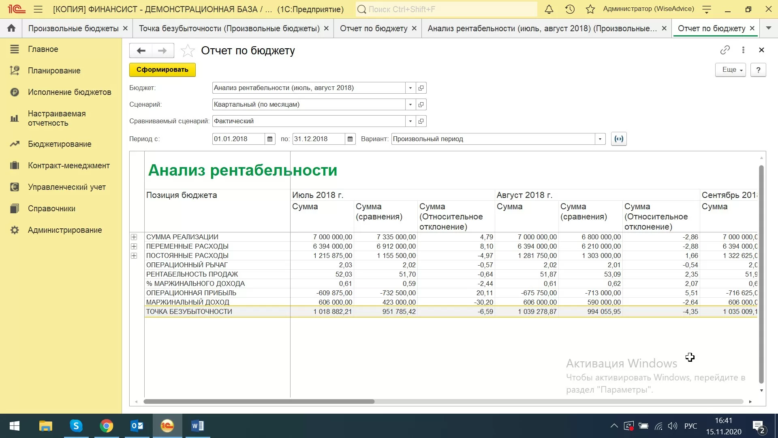This screenshot has width=778, height=438.
Task: Open calendar for period end date
Action: pyautogui.click(x=350, y=139)
